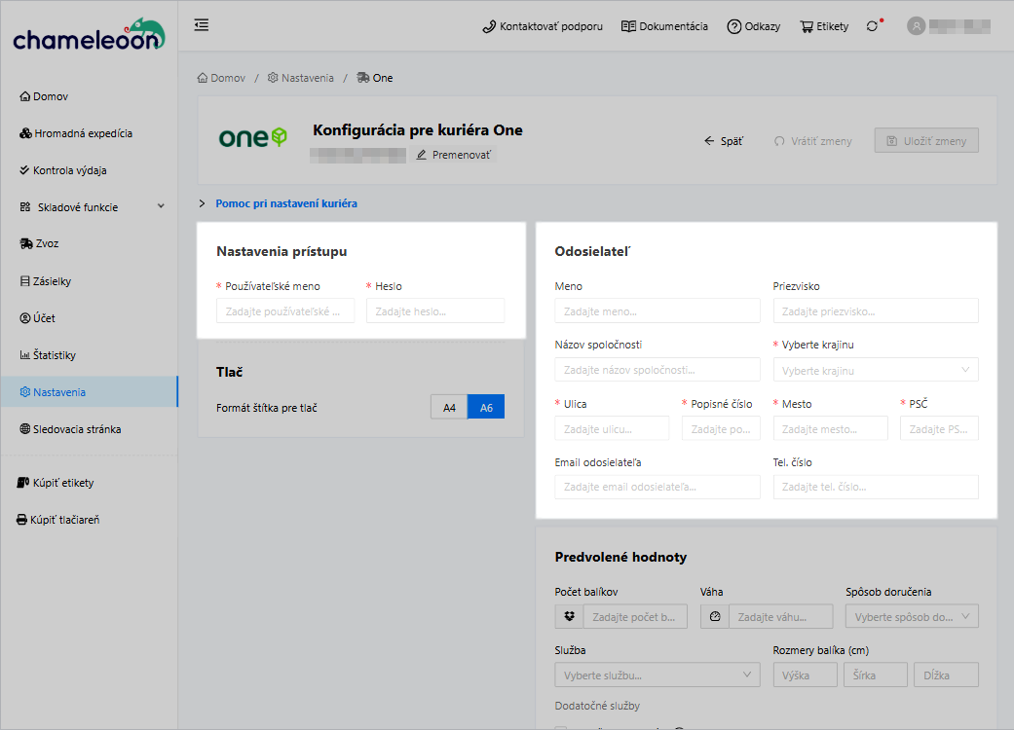1014x730 pixels.
Task: Click the scale icon beside Váha field
Action: click(714, 616)
